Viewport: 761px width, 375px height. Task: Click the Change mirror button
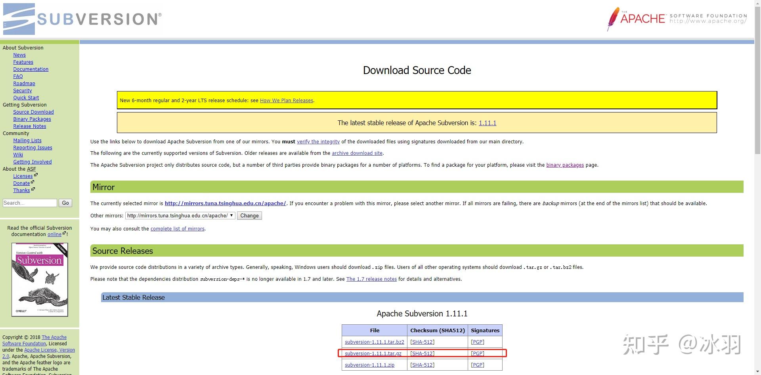pyautogui.click(x=249, y=216)
